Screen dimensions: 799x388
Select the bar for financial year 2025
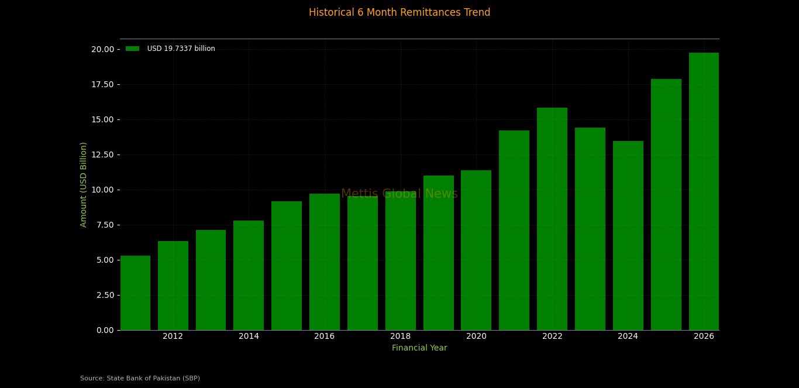(666, 204)
